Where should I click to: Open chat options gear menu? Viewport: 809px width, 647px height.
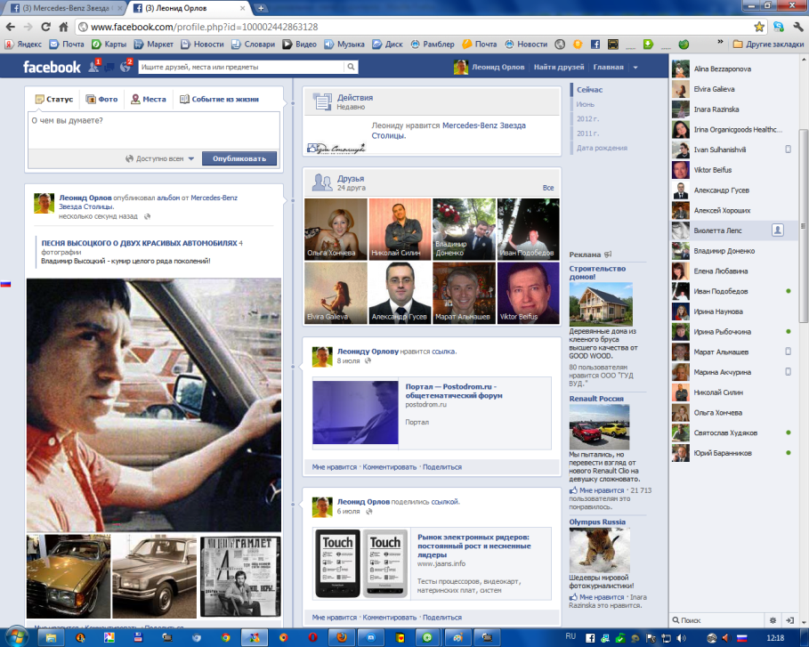tap(774, 619)
